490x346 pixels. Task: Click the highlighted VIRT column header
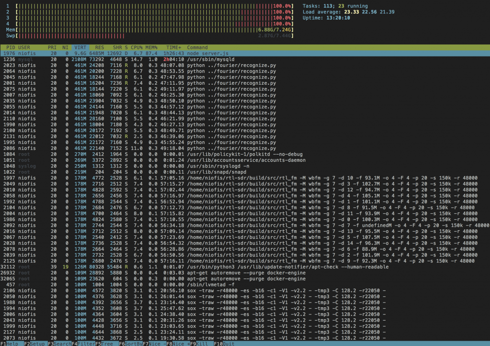[80, 47]
